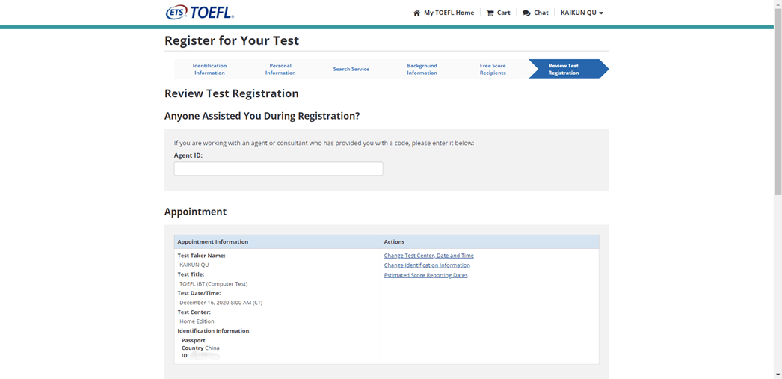The height and width of the screenshot is (379, 782).
Task: Click the Anyone Assisted You During Registration heading
Action: (262, 116)
